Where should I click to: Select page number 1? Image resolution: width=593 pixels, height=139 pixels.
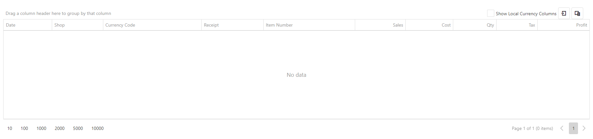pos(573,128)
